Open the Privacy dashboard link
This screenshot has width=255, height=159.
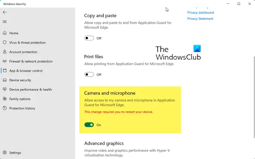(x=200, y=12)
